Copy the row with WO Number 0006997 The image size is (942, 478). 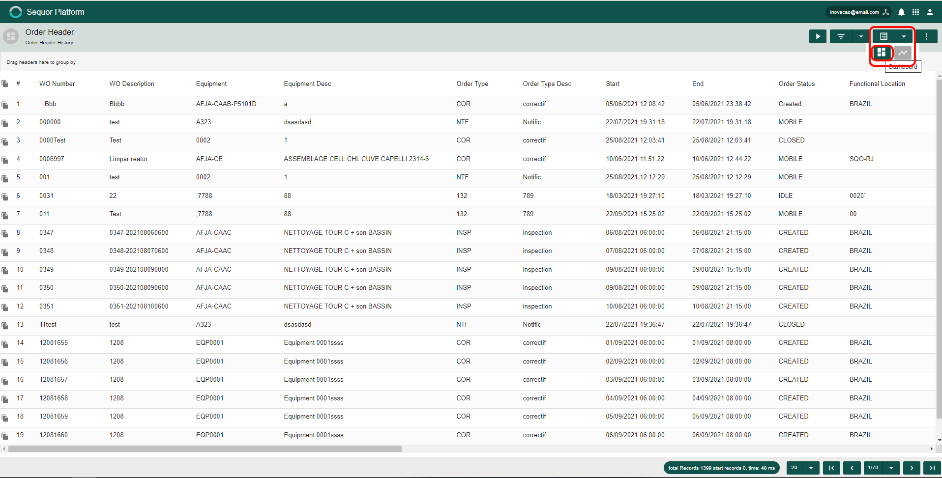(5, 160)
